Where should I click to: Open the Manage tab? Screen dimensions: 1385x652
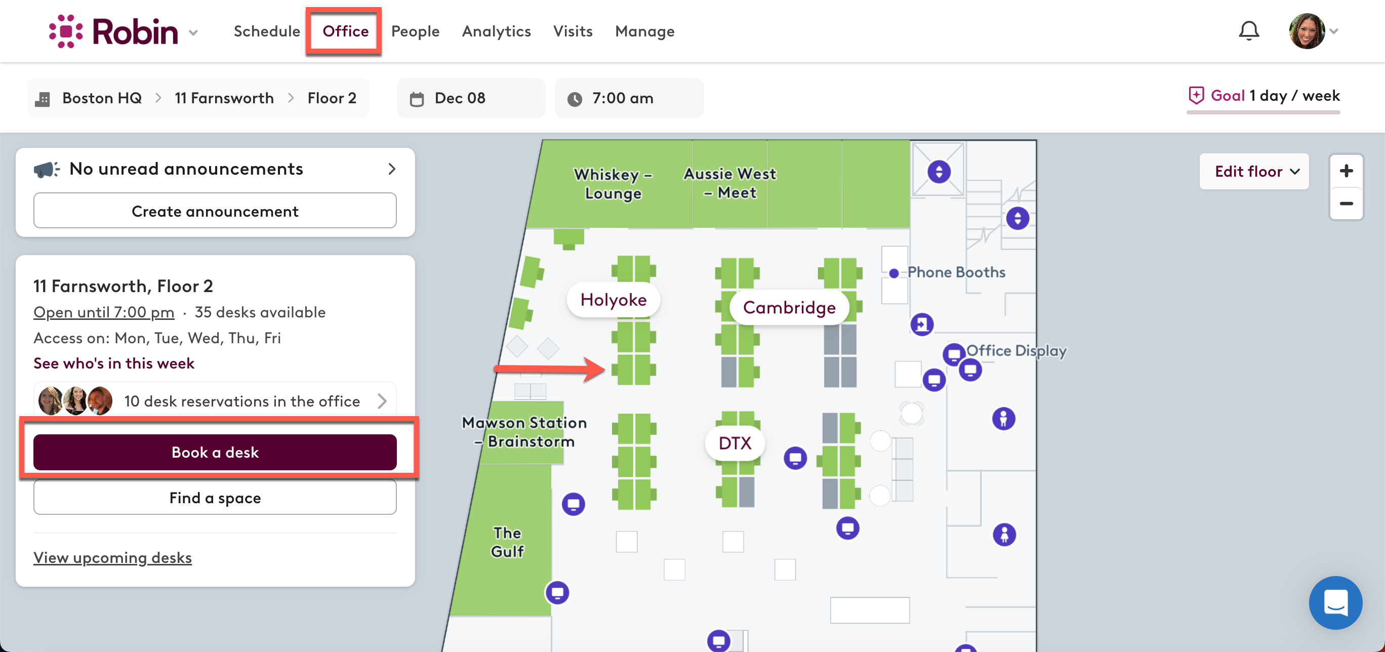644,31
